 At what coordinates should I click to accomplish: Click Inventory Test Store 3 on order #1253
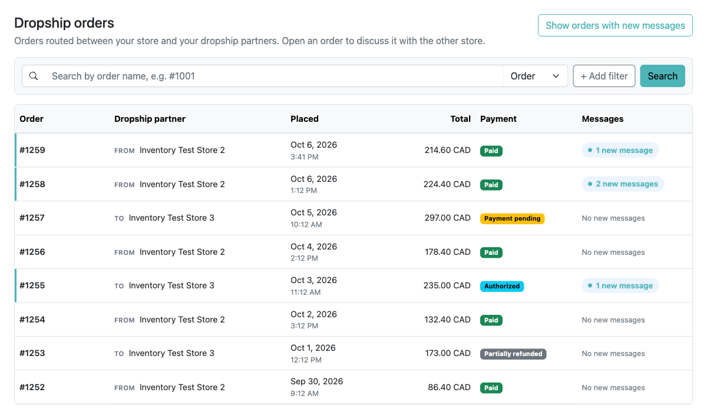pos(171,353)
